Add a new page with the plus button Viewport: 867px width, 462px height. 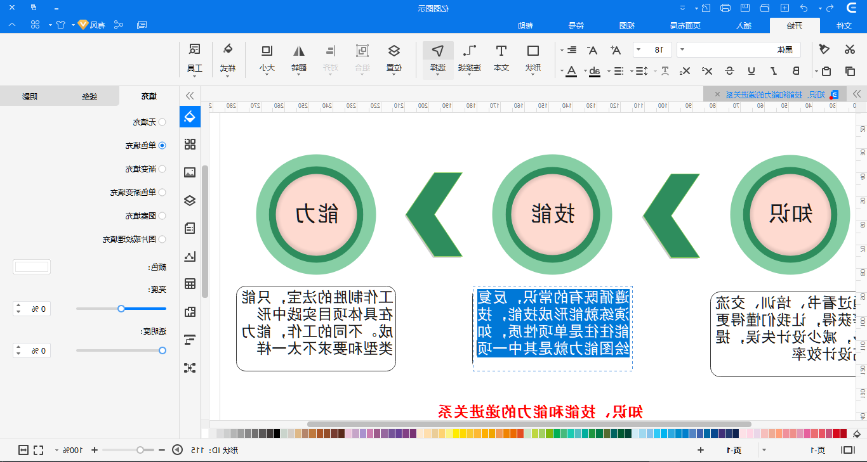tap(701, 450)
